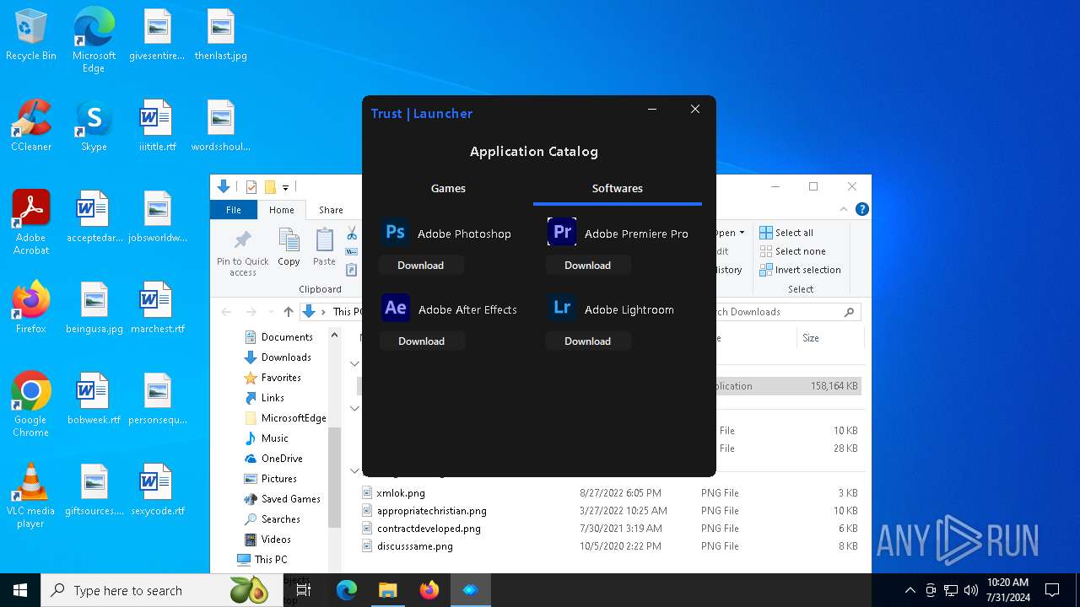1080x607 pixels.
Task: Open VLC media player desktop icon
Action: coord(31,496)
